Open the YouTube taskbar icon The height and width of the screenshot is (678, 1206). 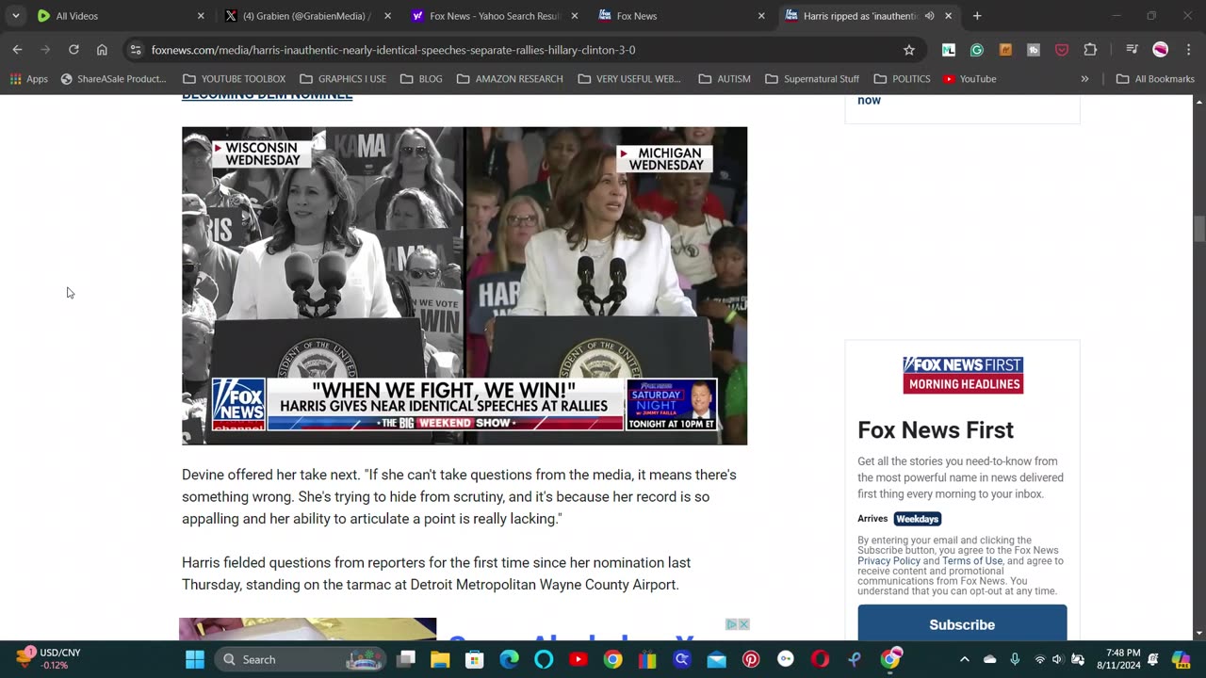tap(579, 659)
